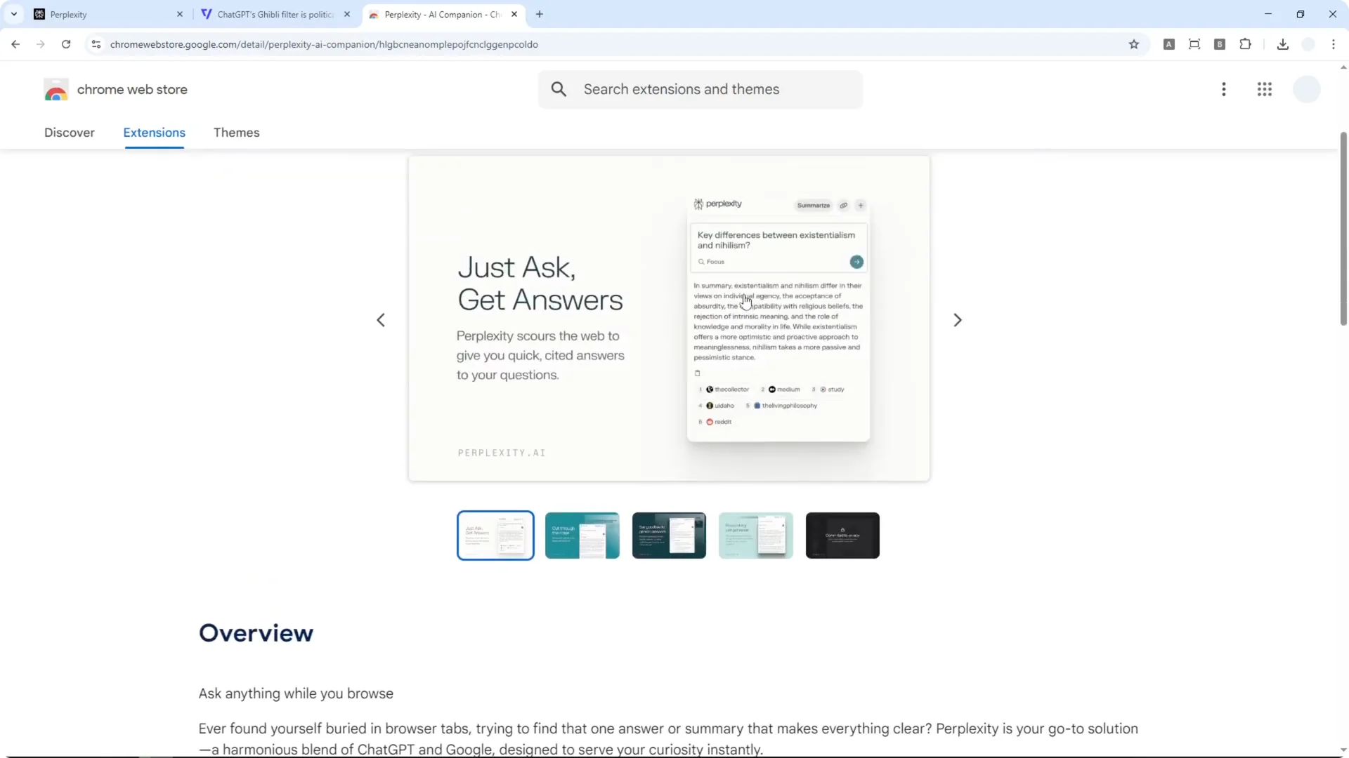Bookmark this page with the star icon
The image size is (1349, 758).
(x=1135, y=44)
